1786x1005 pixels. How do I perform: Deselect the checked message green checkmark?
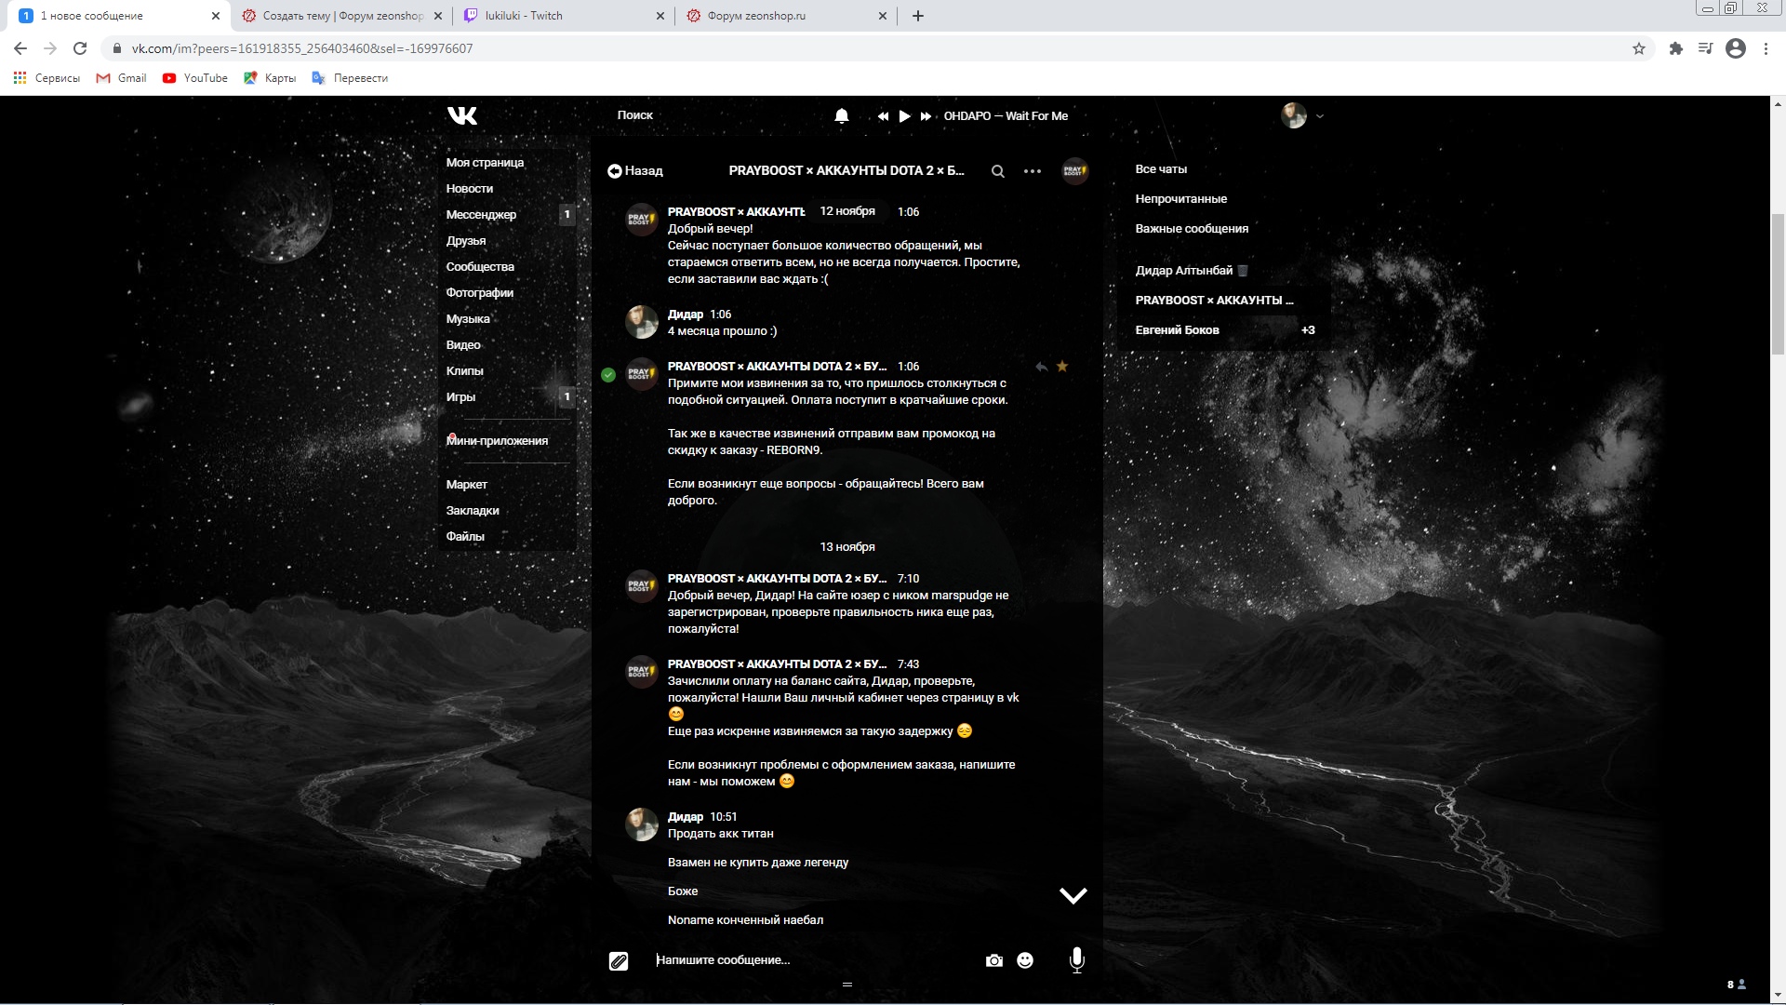(608, 375)
